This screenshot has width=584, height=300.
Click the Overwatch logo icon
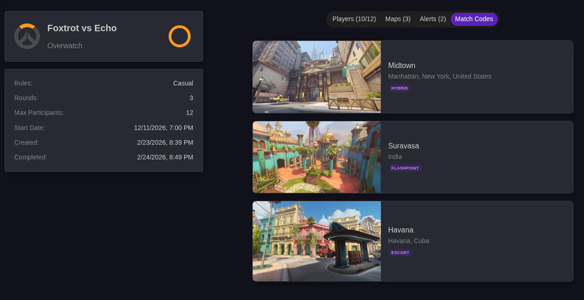pyautogui.click(x=27, y=36)
